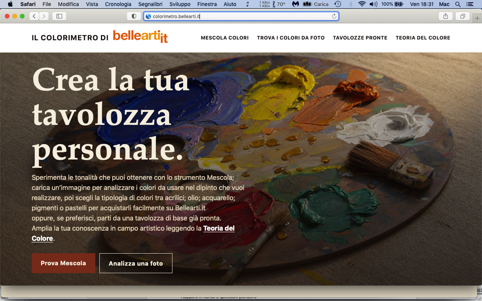The width and height of the screenshot is (482, 301).
Task: Click the address bar URL field
Action: pyautogui.click(x=241, y=16)
